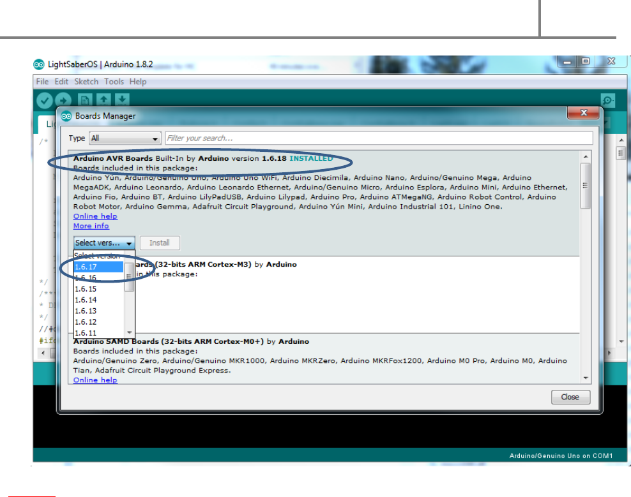Click the version list scrollbar thumb
This screenshot has width=631, height=497.
[129, 277]
